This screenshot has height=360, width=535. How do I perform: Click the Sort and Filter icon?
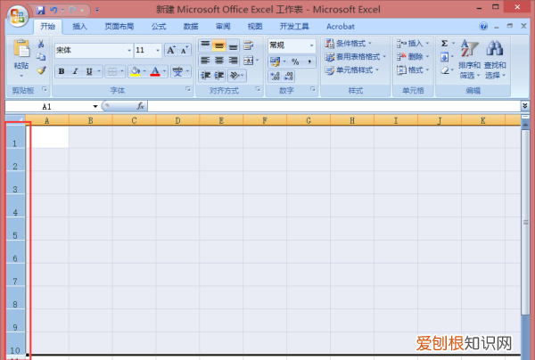click(x=470, y=48)
